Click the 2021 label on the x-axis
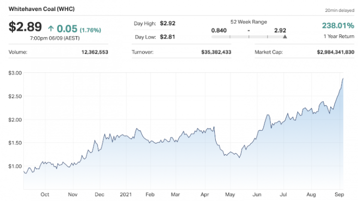Screen dimensions: 358x201 tap(126, 195)
